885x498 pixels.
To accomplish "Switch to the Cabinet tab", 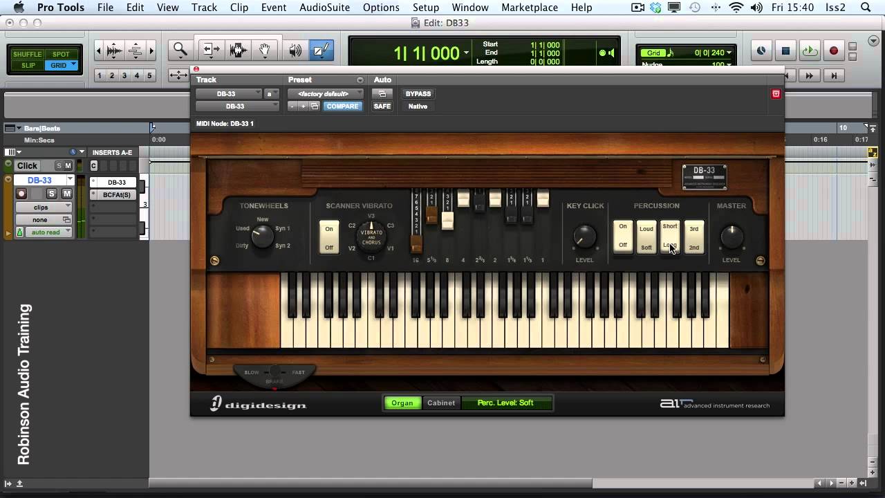I will point(441,403).
